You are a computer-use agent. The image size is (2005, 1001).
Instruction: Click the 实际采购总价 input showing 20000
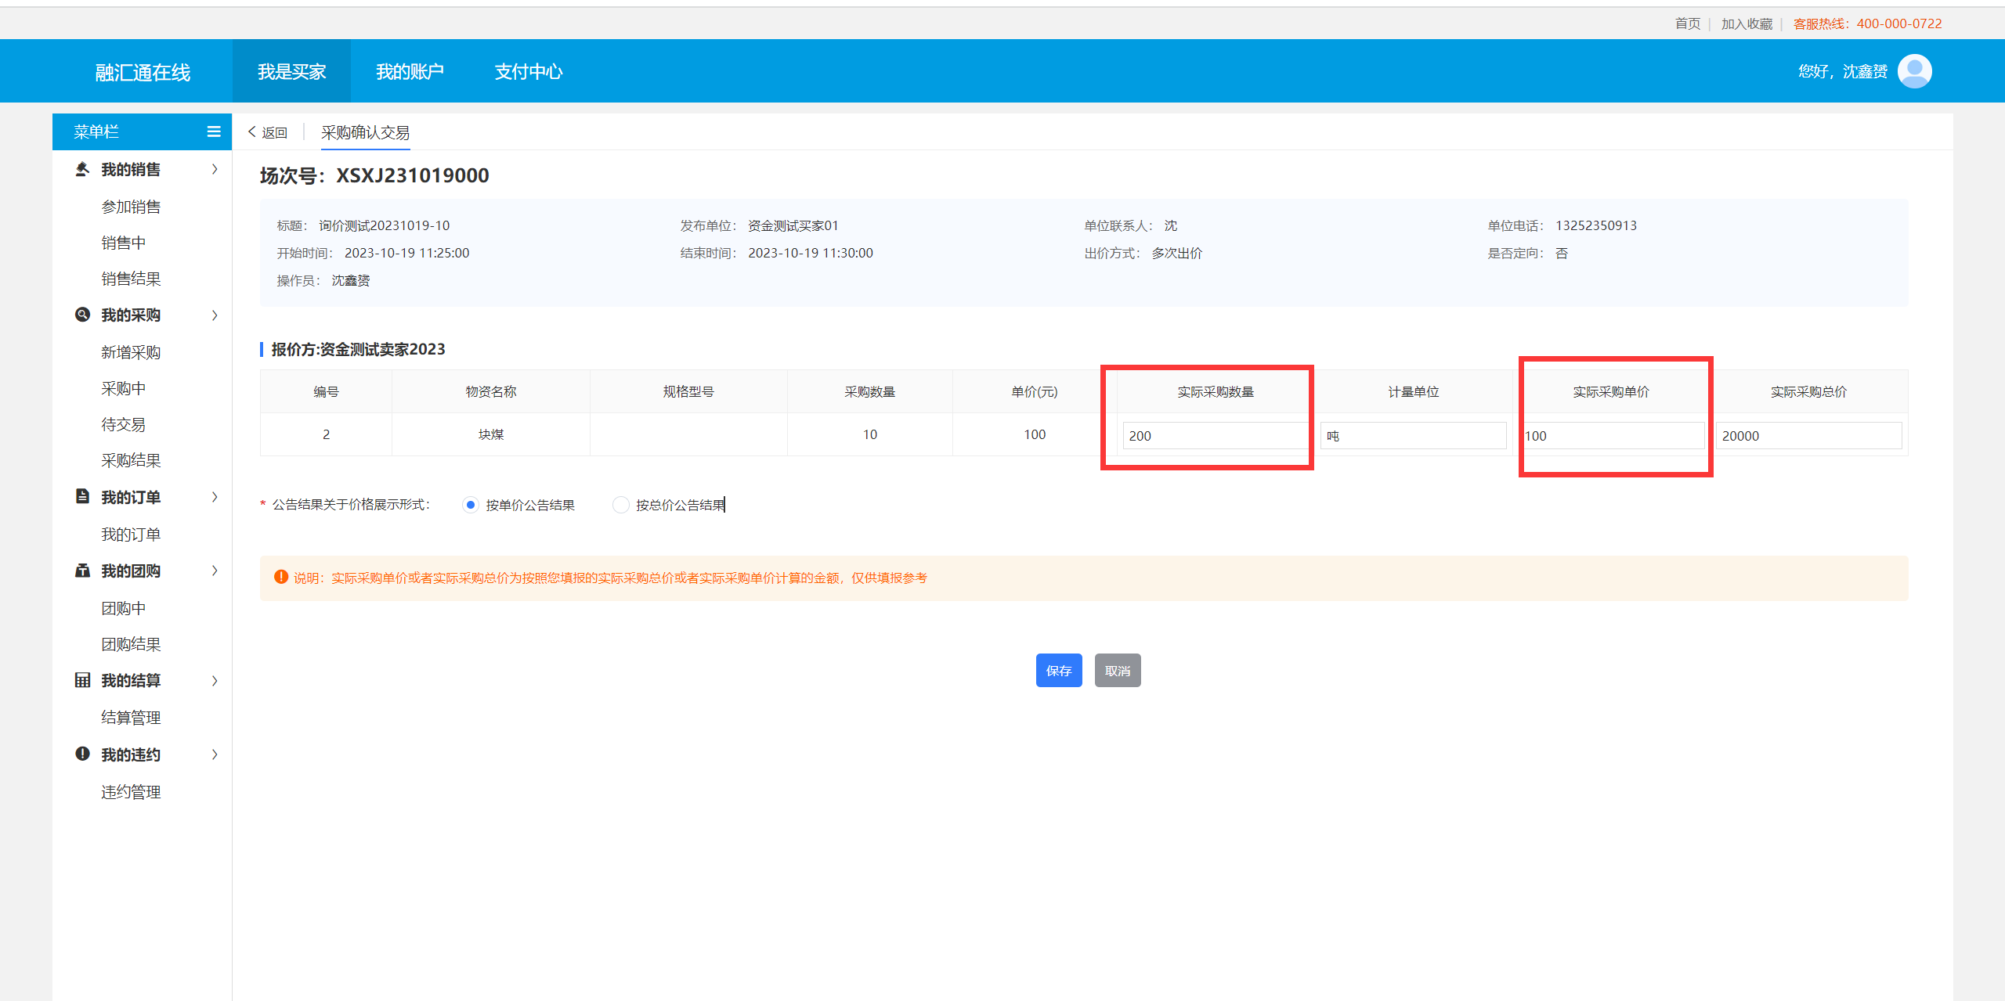click(1808, 436)
